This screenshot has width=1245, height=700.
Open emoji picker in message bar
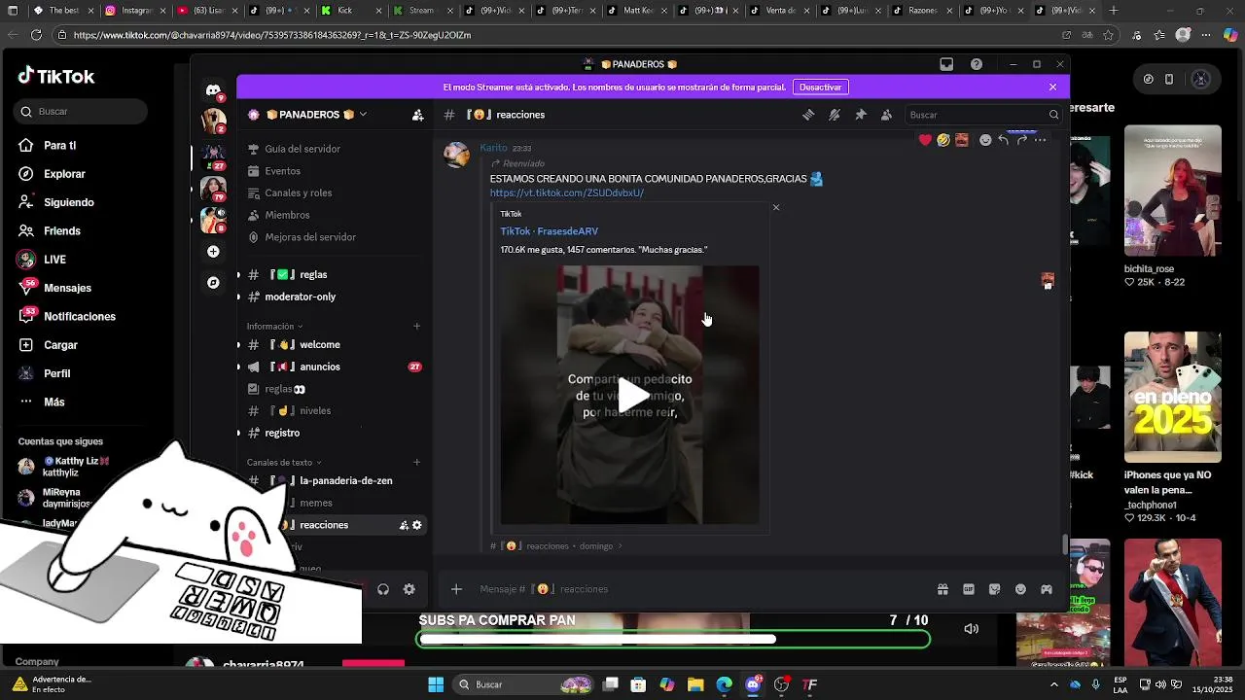(1020, 589)
